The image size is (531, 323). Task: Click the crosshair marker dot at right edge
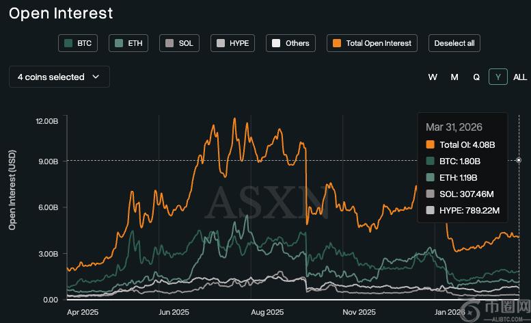point(519,161)
